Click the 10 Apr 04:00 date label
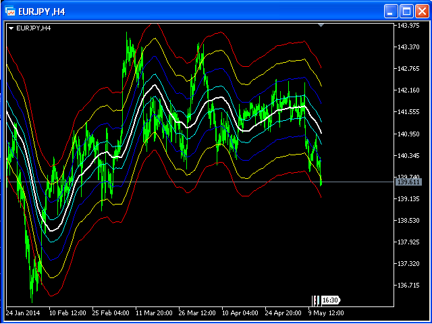Screen dimensions: 432x324 [240, 313]
